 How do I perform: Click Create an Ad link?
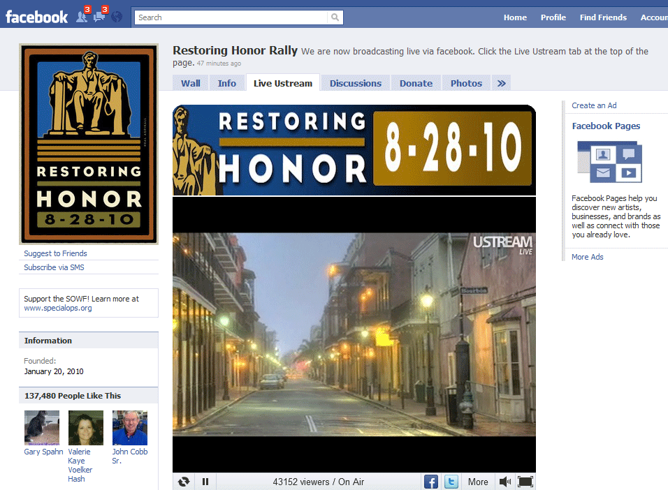(x=594, y=105)
